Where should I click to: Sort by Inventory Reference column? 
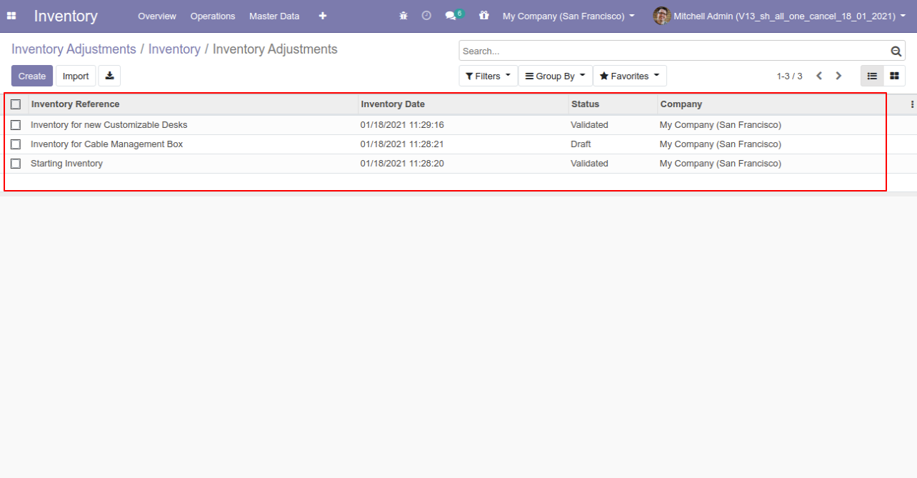tap(194, 104)
